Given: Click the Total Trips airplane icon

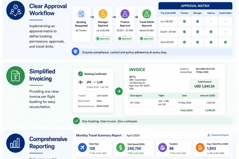Looking at the screenshot, I should 82,147.
